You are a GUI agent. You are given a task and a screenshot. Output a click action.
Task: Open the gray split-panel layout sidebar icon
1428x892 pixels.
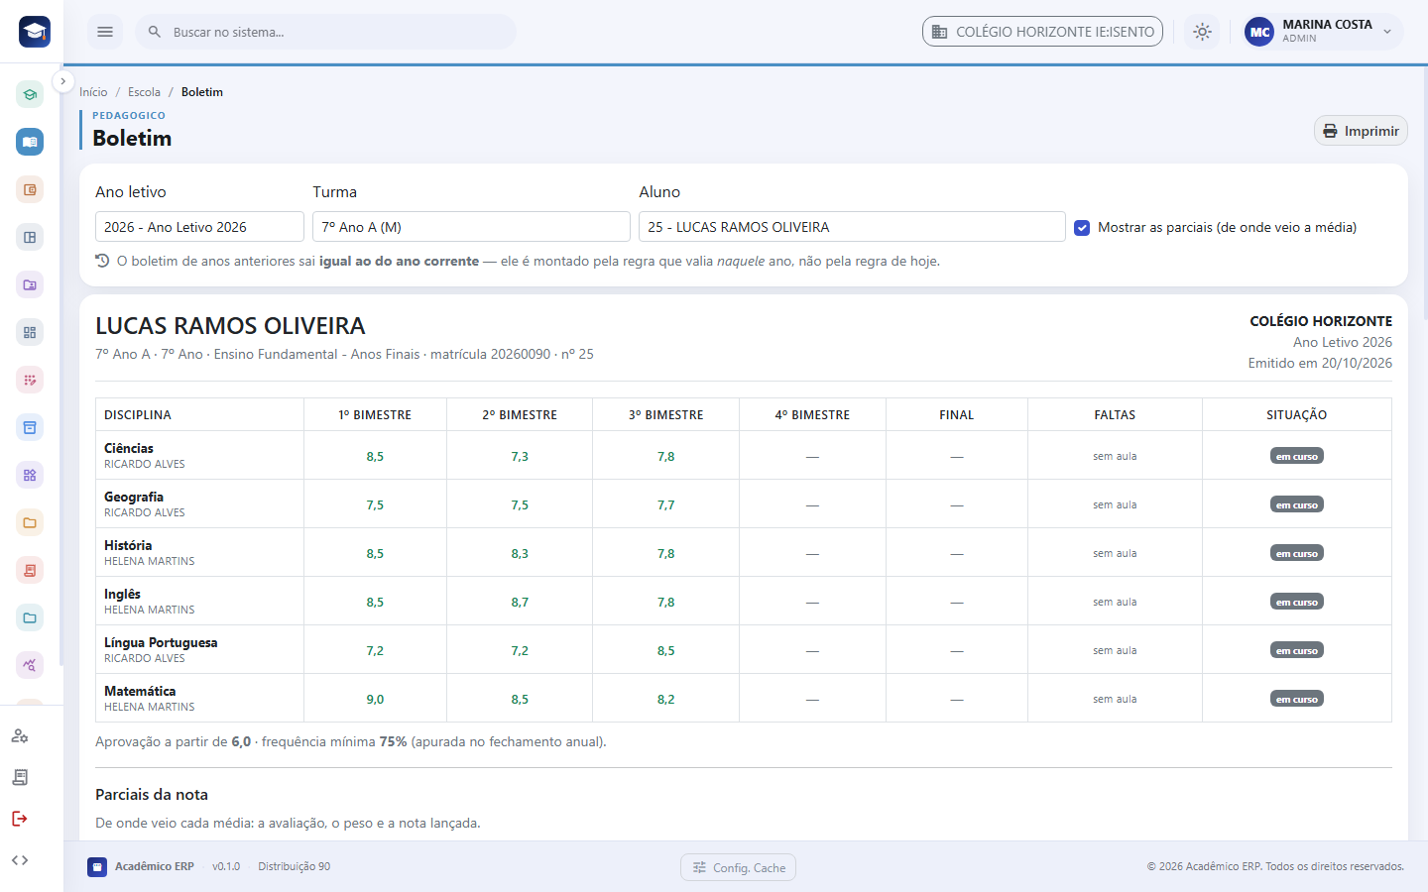tap(30, 237)
